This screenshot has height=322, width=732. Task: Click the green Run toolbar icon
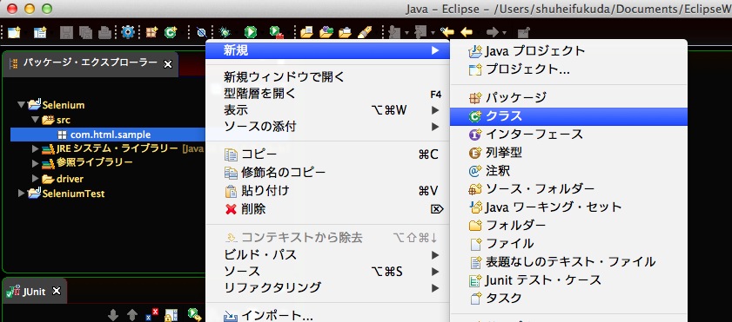tap(251, 32)
